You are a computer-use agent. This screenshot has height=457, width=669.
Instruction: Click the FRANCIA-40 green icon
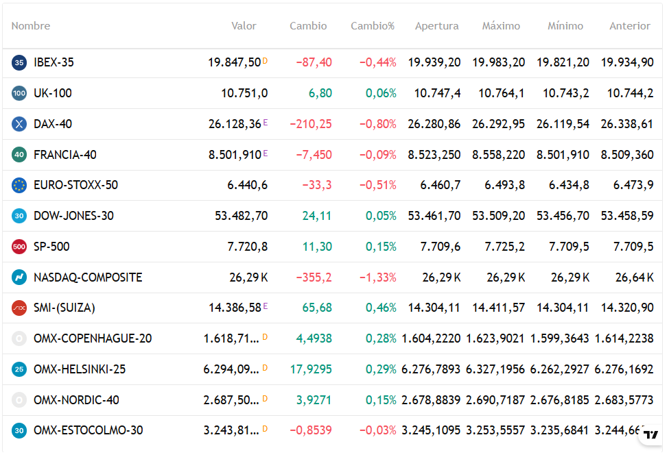(x=19, y=155)
